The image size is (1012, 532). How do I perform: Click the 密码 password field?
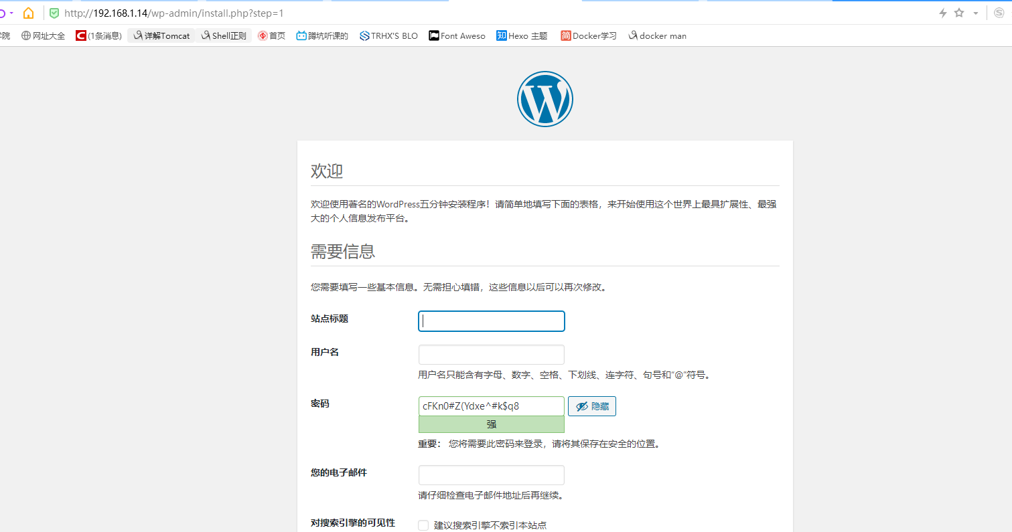(492, 406)
